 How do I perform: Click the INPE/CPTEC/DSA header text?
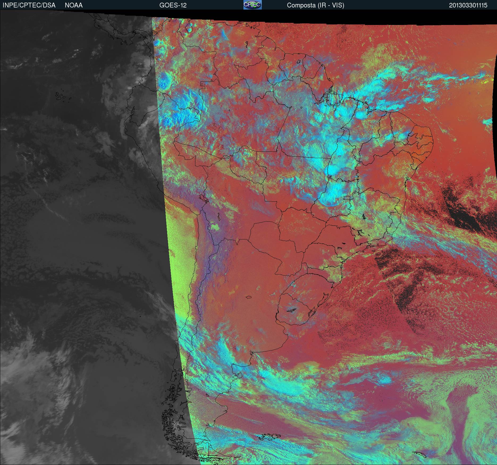(29, 5)
